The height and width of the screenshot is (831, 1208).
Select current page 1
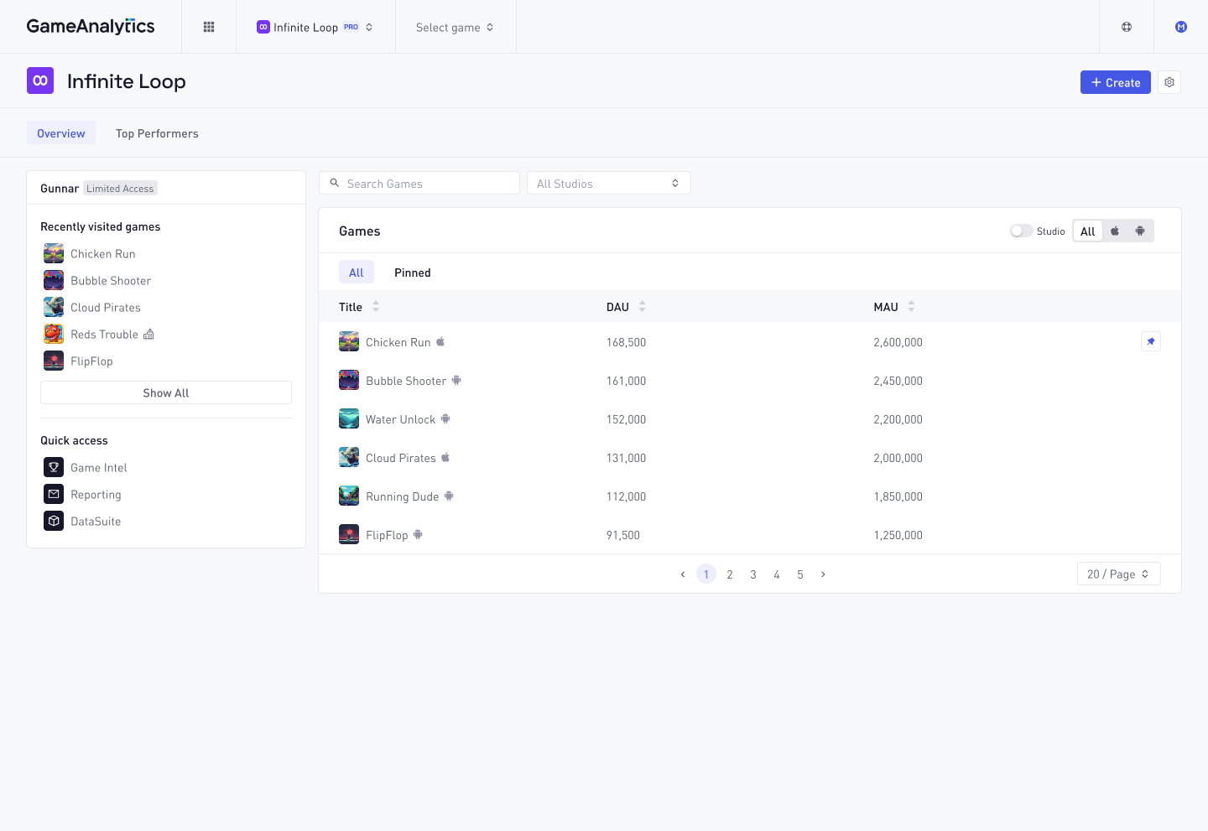[x=706, y=574]
